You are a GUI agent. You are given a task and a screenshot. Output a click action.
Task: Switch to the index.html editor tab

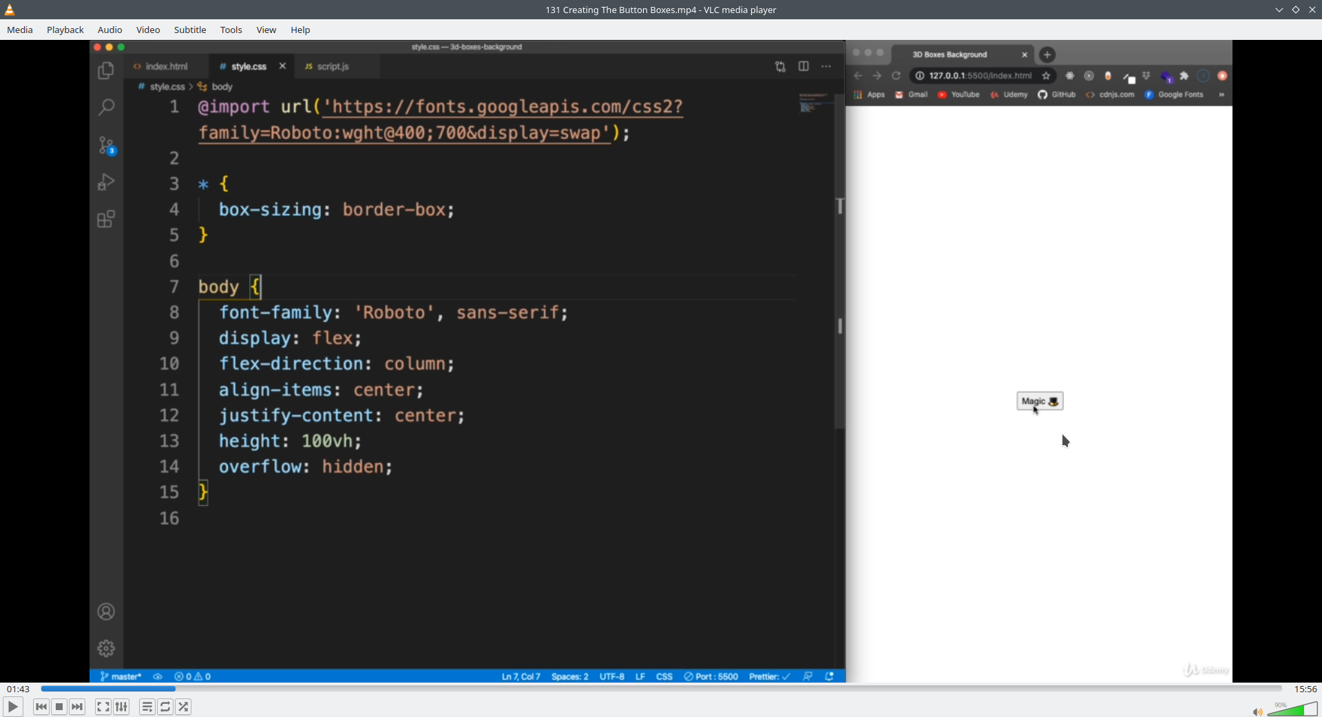(x=167, y=66)
